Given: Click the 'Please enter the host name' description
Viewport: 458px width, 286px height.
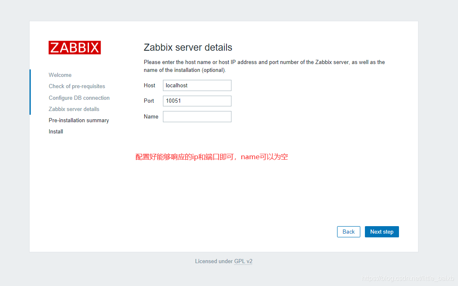Looking at the screenshot, I should click(264, 66).
